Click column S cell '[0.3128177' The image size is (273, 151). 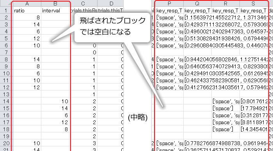(x=253, y=115)
